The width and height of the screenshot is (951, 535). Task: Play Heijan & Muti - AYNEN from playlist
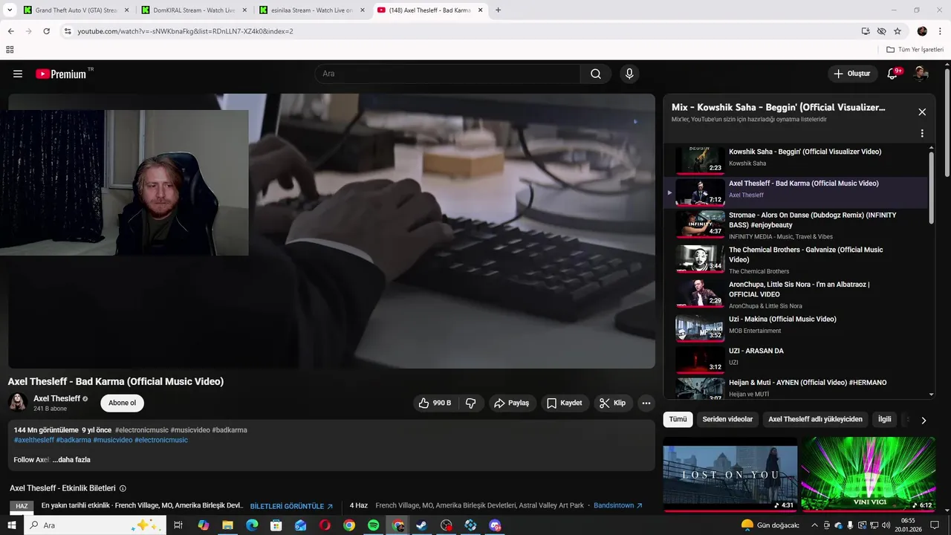click(796, 388)
